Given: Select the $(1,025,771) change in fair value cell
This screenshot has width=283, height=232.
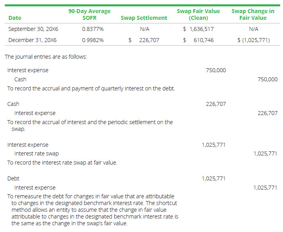Looking at the screenshot, I should pyautogui.click(x=253, y=40).
